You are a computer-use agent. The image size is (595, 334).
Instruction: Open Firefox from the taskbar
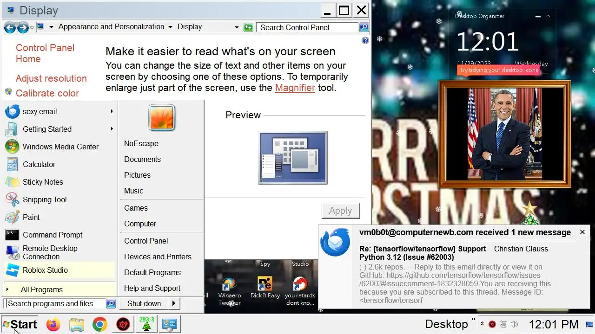pos(53,324)
